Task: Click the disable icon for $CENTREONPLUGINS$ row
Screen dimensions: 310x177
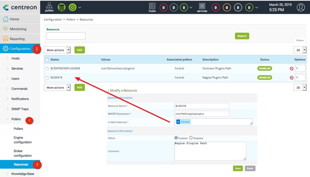Action: pyautogui.click(x=291, y=68)
